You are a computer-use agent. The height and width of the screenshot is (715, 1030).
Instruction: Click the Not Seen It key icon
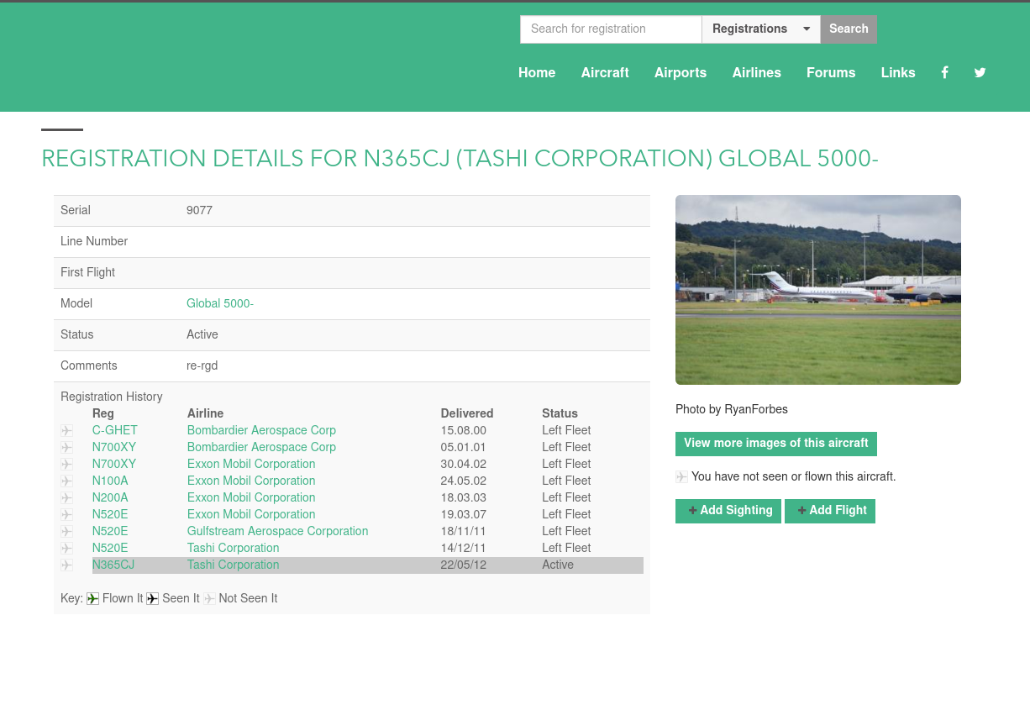click(209, 599)
